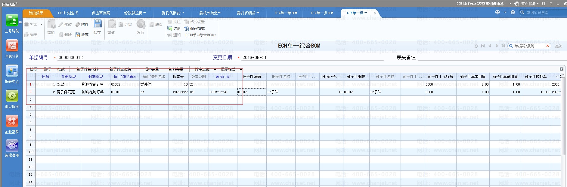Screen dimensions: 567x187
Task: Switch to the 供应商档案 tab
Action: point(101,13)
